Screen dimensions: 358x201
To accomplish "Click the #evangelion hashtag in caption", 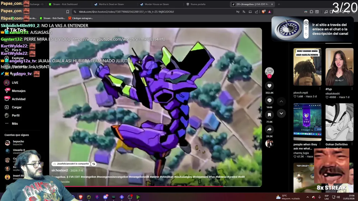I will click(89, 177).
